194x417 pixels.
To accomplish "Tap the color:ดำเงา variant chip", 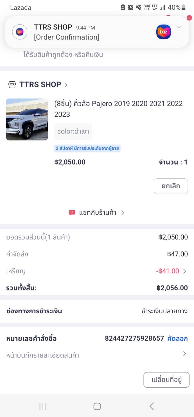I will [x=73, y=132].
